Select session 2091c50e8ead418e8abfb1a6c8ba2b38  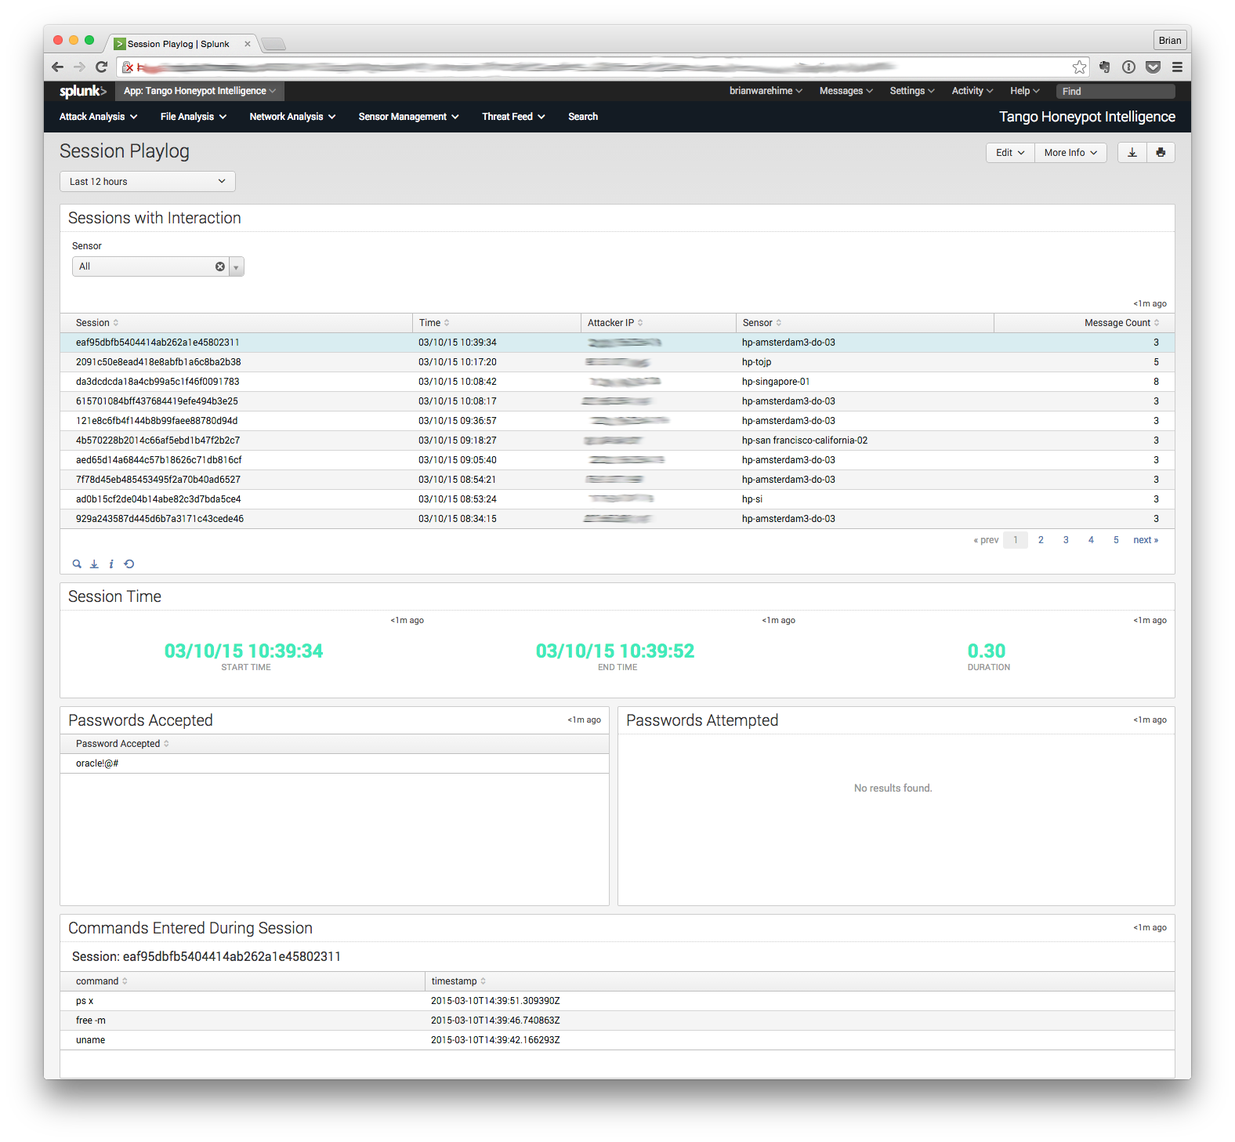[x=158, y=362]
